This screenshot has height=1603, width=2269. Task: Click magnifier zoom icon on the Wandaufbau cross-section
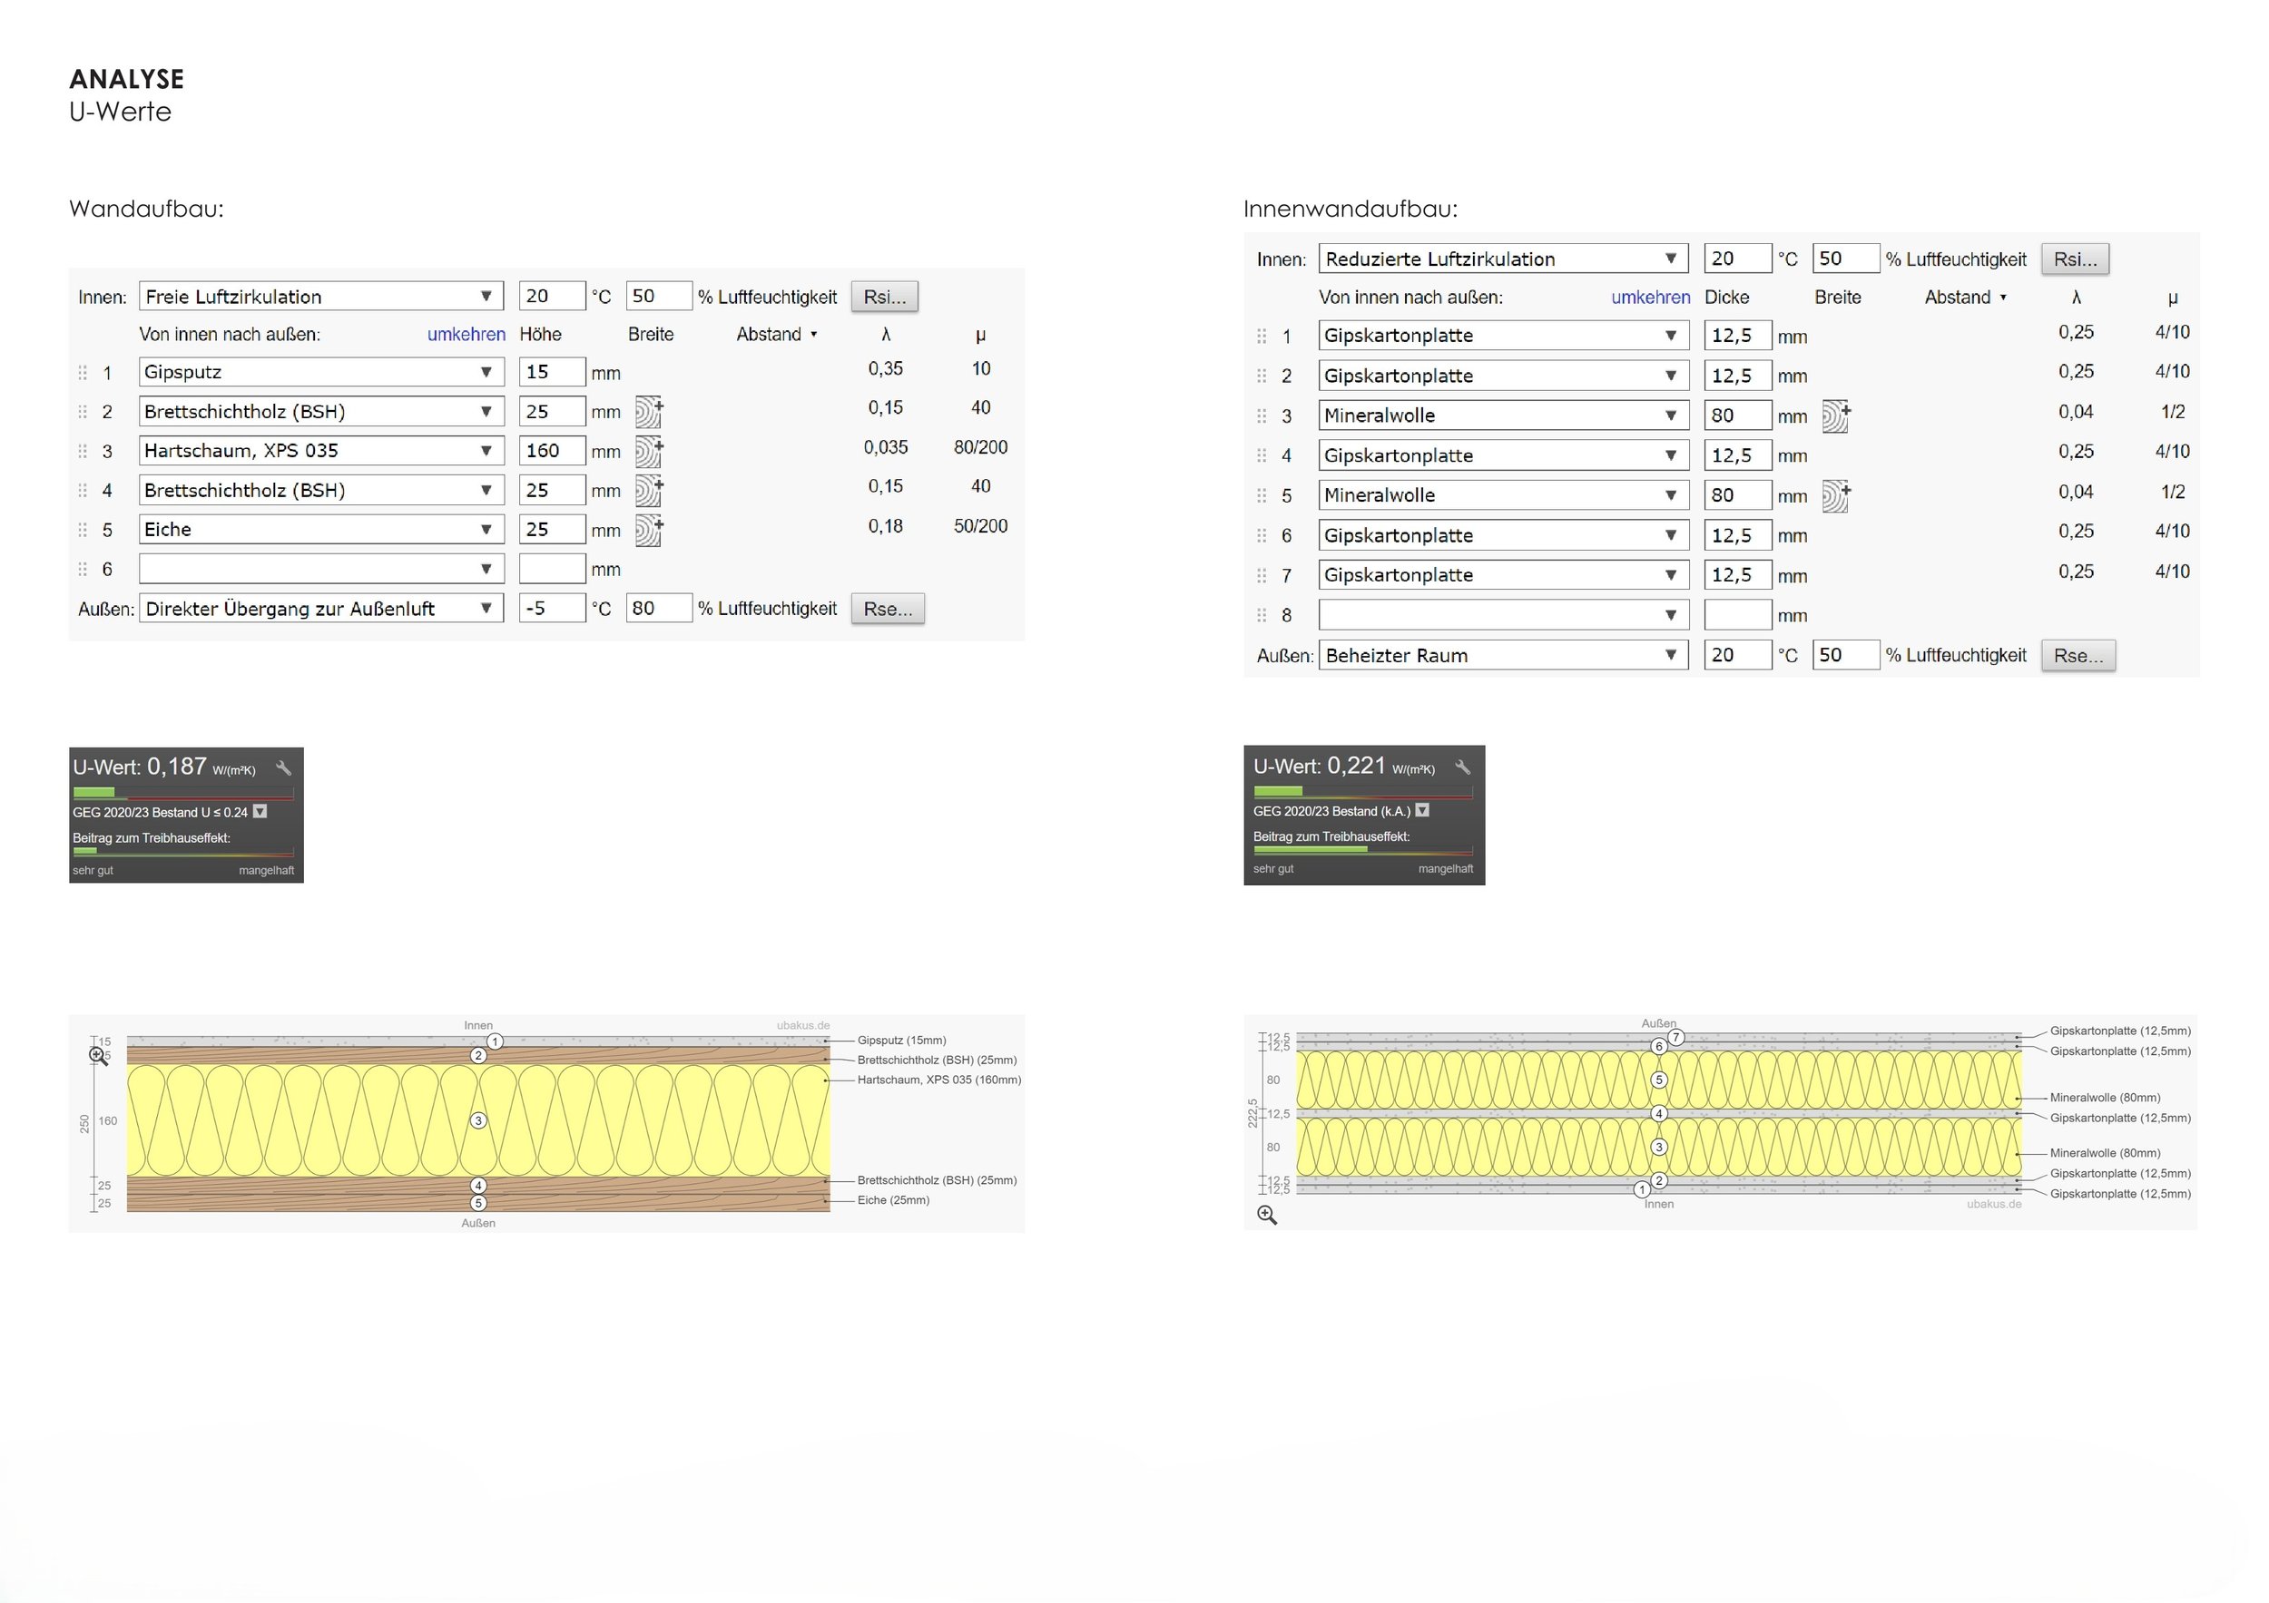point(98,1056)
